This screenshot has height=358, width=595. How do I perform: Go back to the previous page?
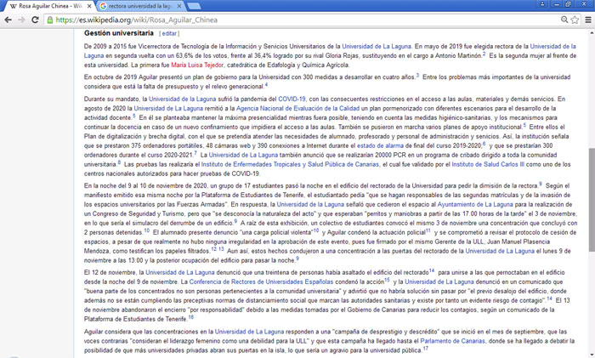coord(8,20)
